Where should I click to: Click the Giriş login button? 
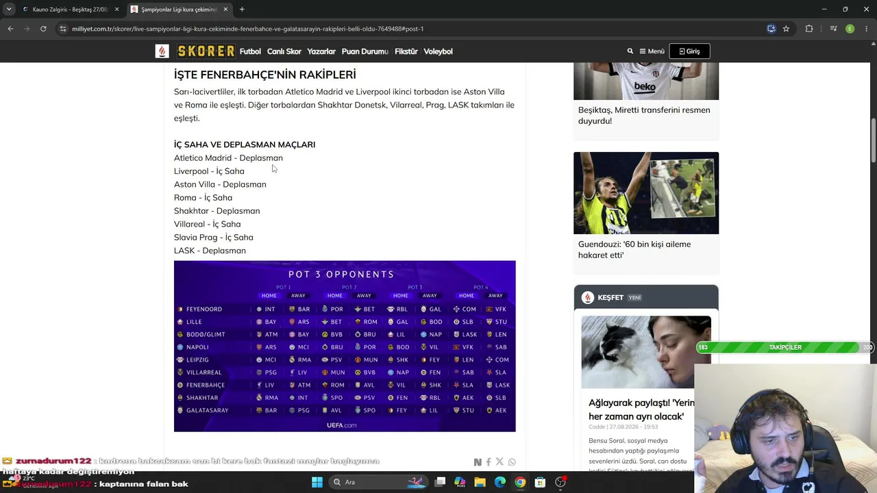[689, 51]
